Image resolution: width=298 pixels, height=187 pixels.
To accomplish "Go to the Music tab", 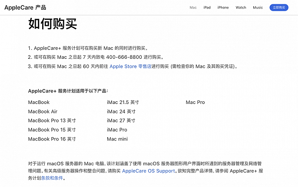I will 258,8.
